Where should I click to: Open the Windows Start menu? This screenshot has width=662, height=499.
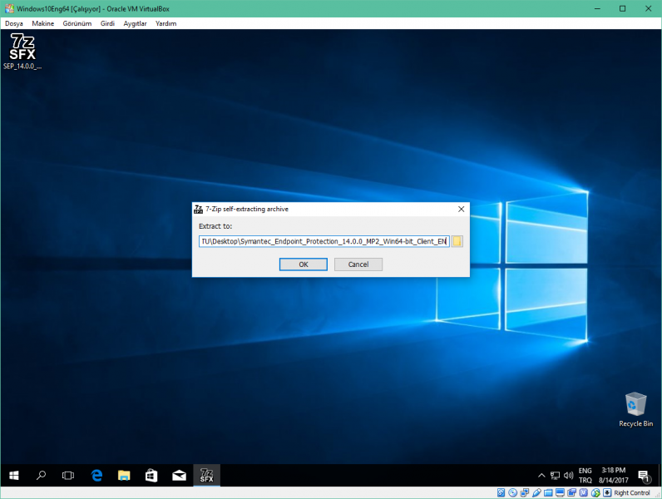pyautogui.click(x=14, y=476)
